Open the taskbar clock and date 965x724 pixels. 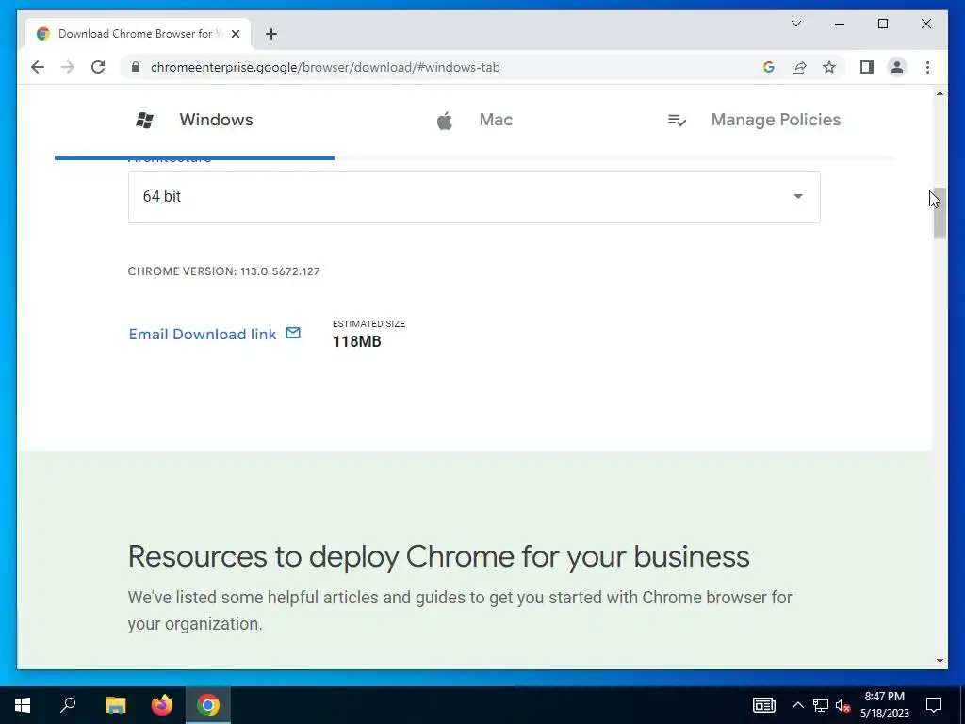point(884,705)
